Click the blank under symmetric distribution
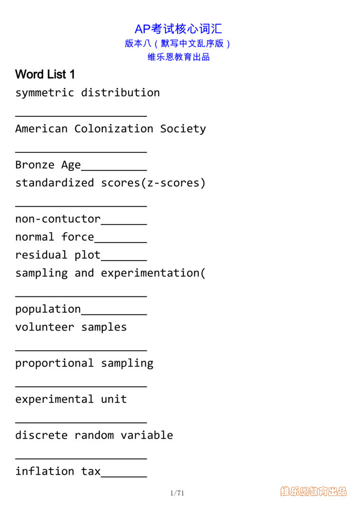357x506 pixels. click(x=81, y=115)
